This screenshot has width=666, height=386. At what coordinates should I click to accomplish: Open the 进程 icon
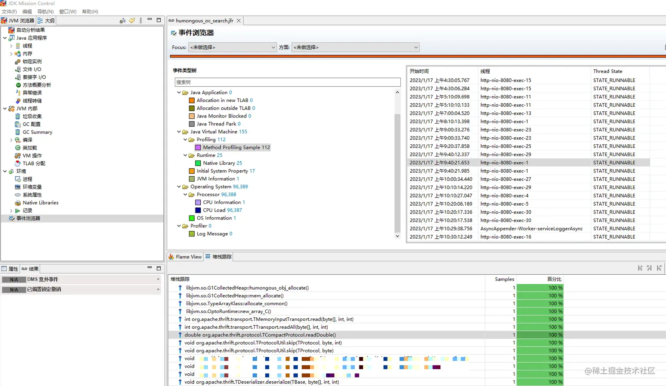[18, 179]
